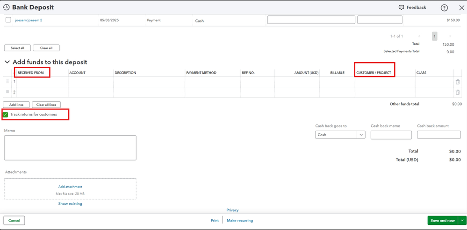Viewport: 467px width, 230px height.
Task: Collapse Add funds to this deposit section
Action: 7,62
